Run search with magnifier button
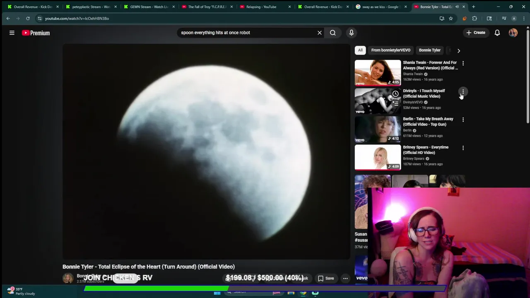Image resolution: width=530 pixels, height=298 pixels. [x=332, y=33]
